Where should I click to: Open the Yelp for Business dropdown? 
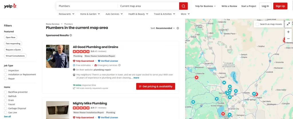coord(205,6)
